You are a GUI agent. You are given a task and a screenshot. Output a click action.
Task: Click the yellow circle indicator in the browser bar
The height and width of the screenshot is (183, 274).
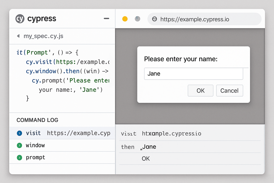click(125, 19)
